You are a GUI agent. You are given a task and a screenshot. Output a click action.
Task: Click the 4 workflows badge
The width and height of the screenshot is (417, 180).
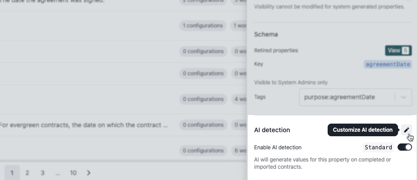tap(239, 99)
